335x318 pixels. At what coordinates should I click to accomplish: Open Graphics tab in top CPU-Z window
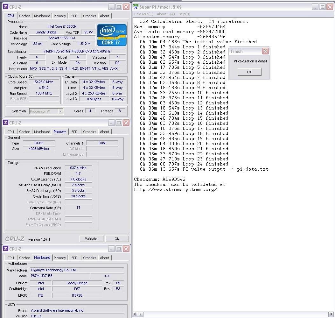90,16
